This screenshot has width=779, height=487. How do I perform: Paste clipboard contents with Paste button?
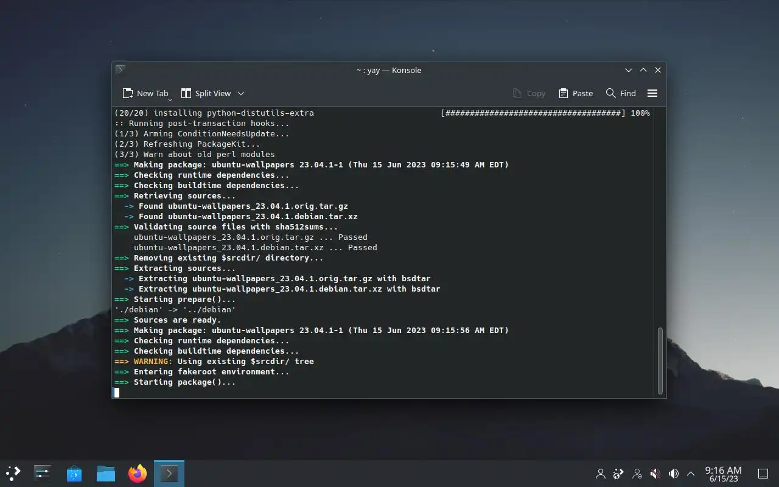click(576, 93)
